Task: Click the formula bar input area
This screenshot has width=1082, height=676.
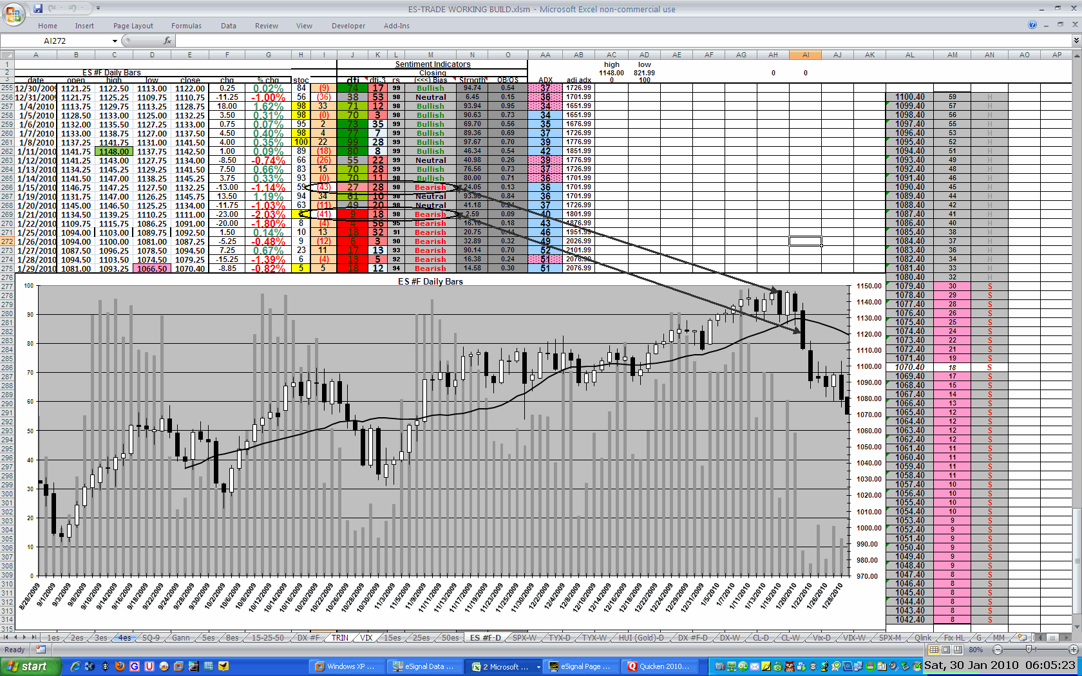Action: (623, 41)
